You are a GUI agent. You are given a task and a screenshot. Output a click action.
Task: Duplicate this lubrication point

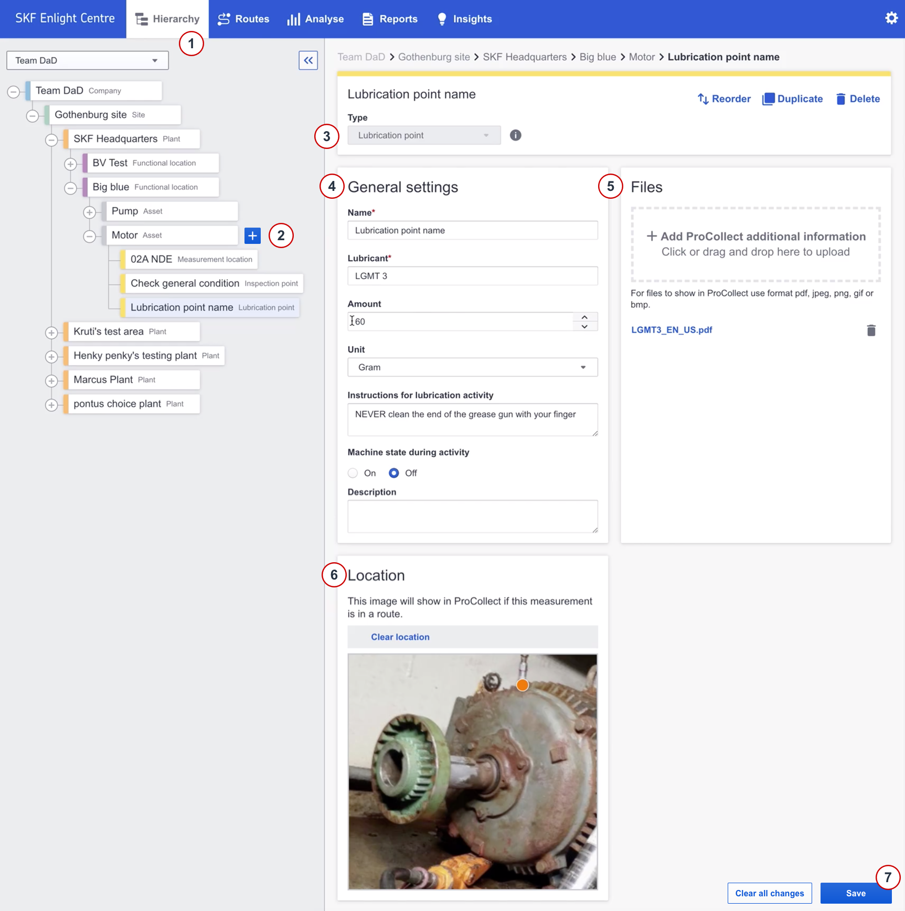(x=792, y=99)
